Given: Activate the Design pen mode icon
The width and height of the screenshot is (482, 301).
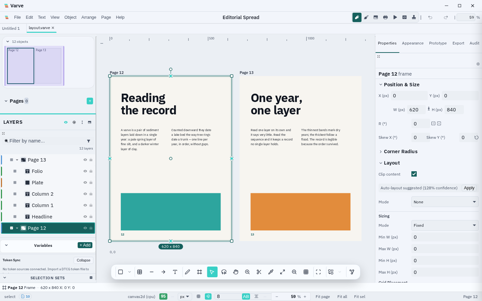Looking at the screenshot, I should pos(357,17).
